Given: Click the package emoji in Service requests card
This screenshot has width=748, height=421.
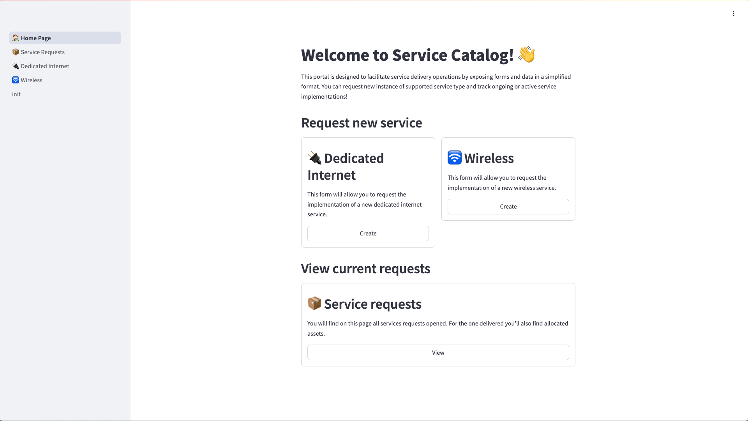Looking at the screenshot, I should point(314,303).
